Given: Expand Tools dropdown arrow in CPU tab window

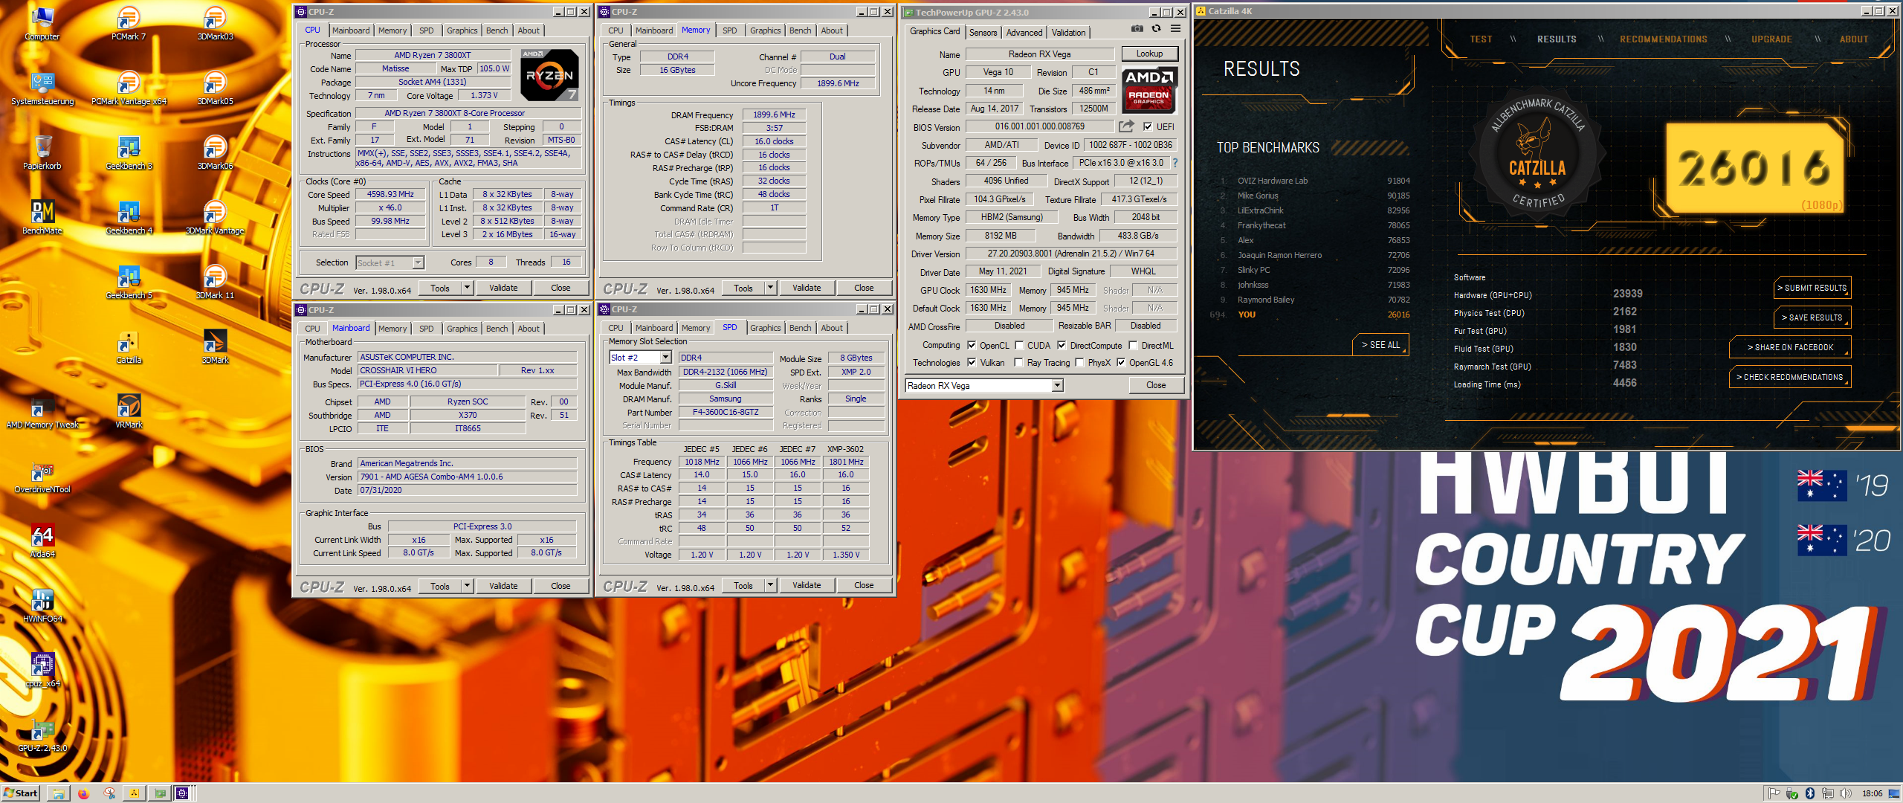Looking at the screenshot, I should pos(467,288).
